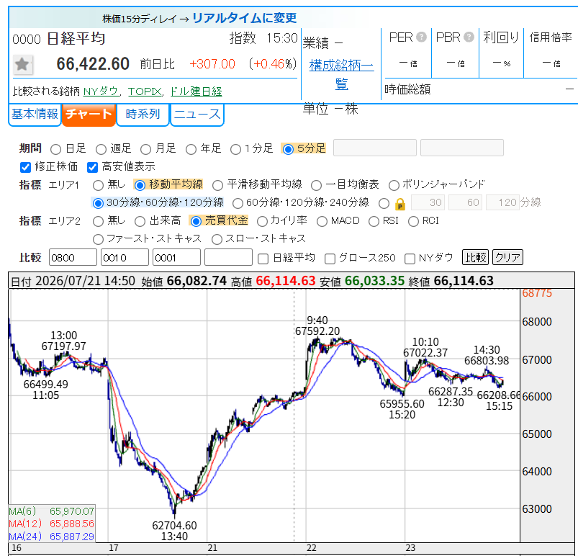Choose 一目均衡表 indicator
Viewport: 578px width, 556px height.
pyautogui.click(x=316, y=185)
